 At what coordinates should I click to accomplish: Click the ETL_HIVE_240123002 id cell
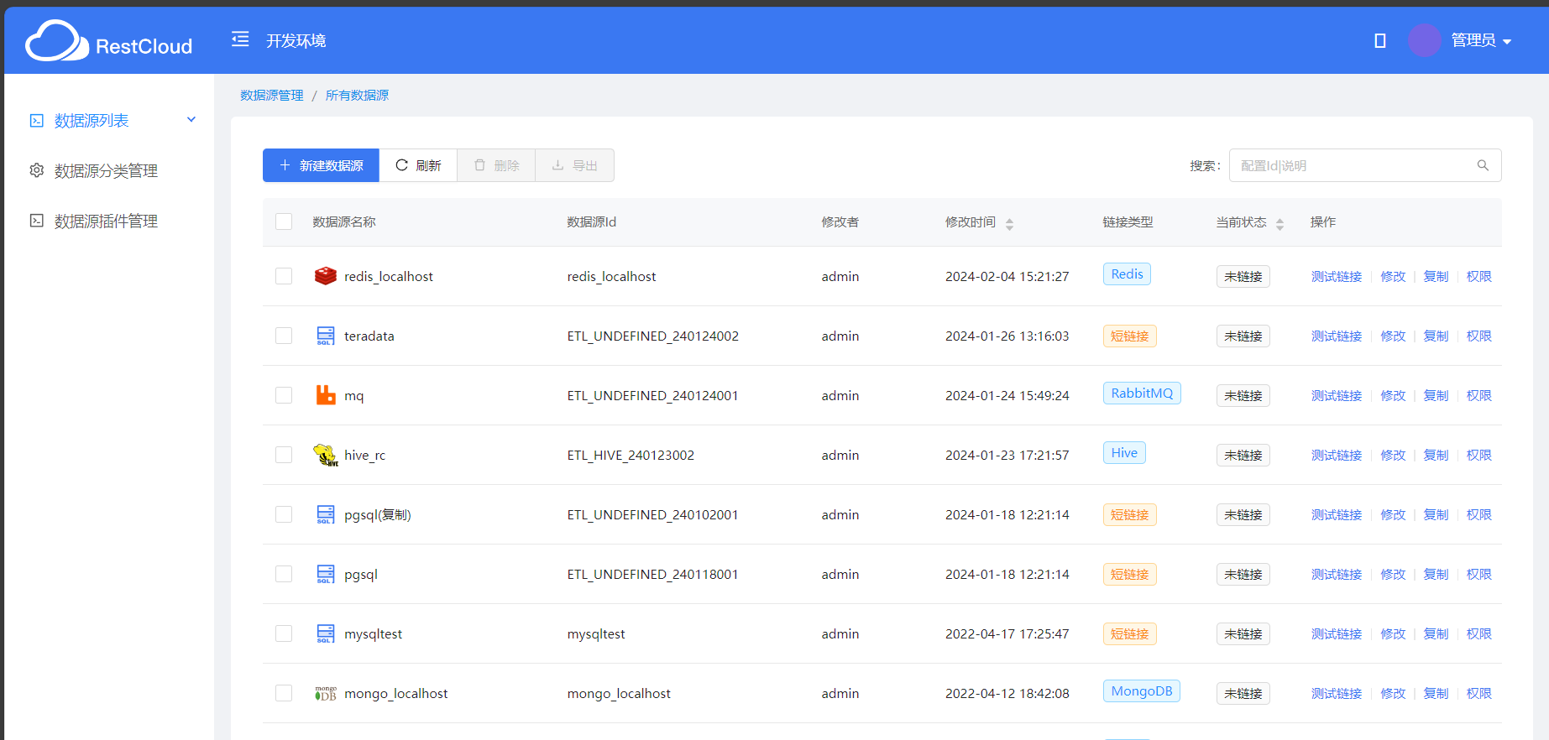631,455
